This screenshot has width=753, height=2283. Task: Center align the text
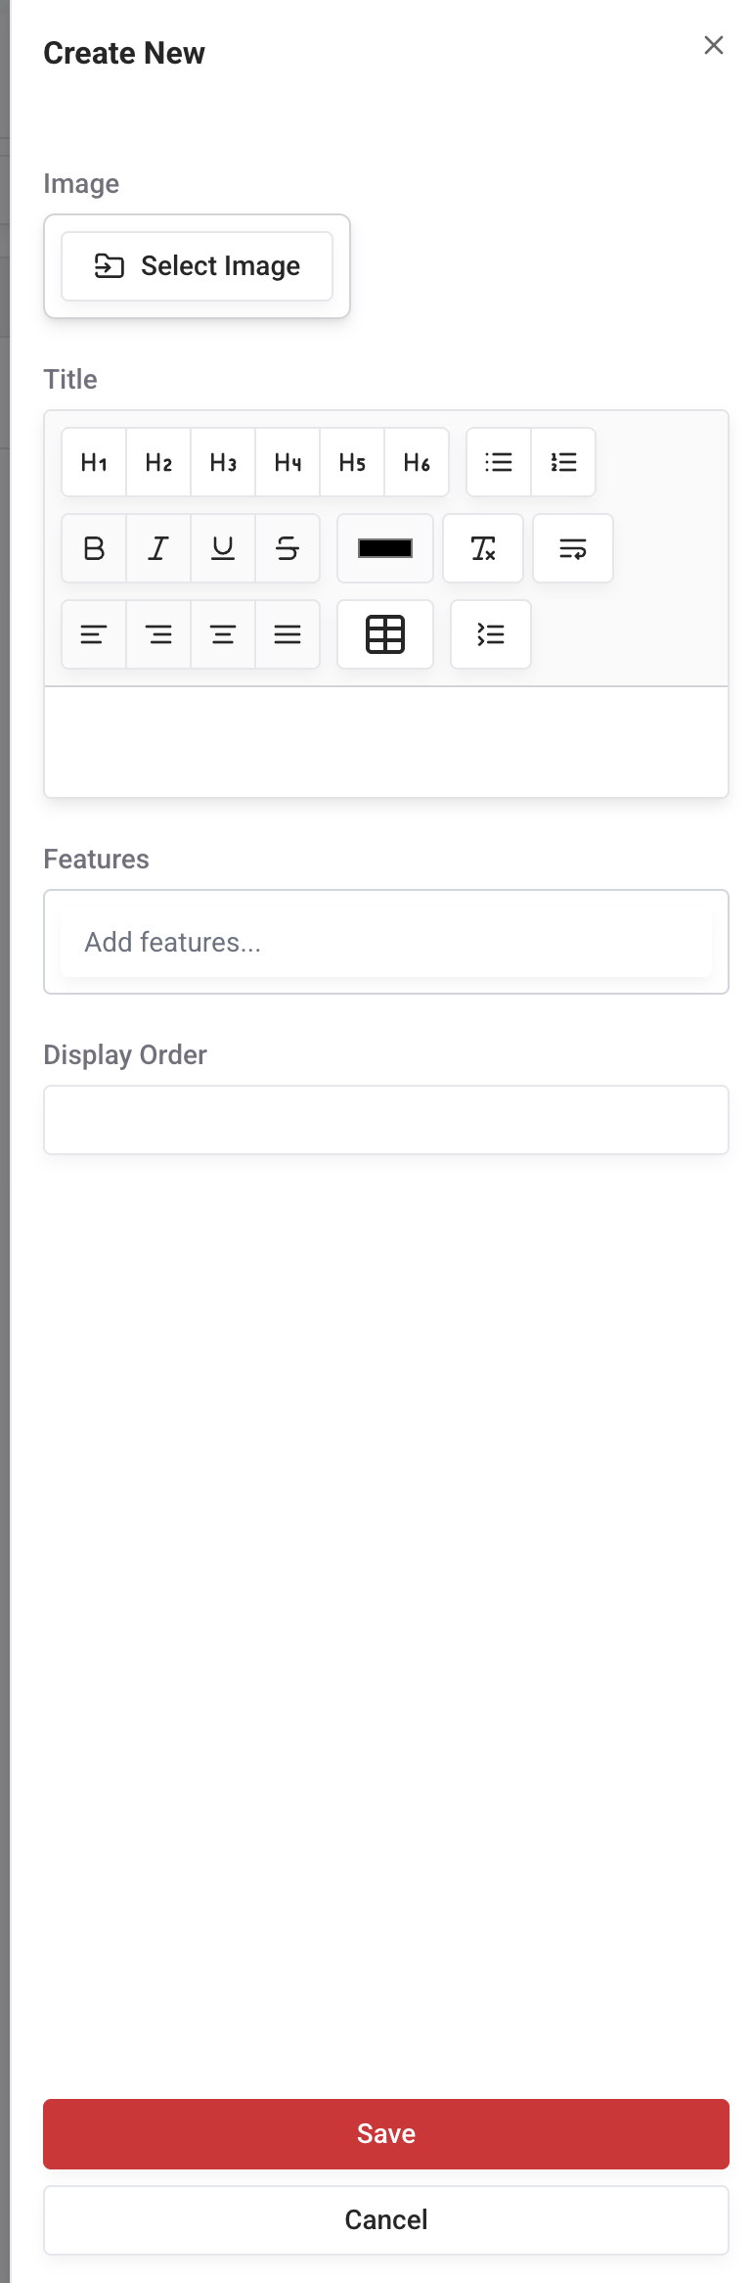tap(157, 634)
